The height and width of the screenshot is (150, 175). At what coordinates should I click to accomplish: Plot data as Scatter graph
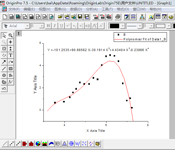pyautogui.click(x=12, y=144)
